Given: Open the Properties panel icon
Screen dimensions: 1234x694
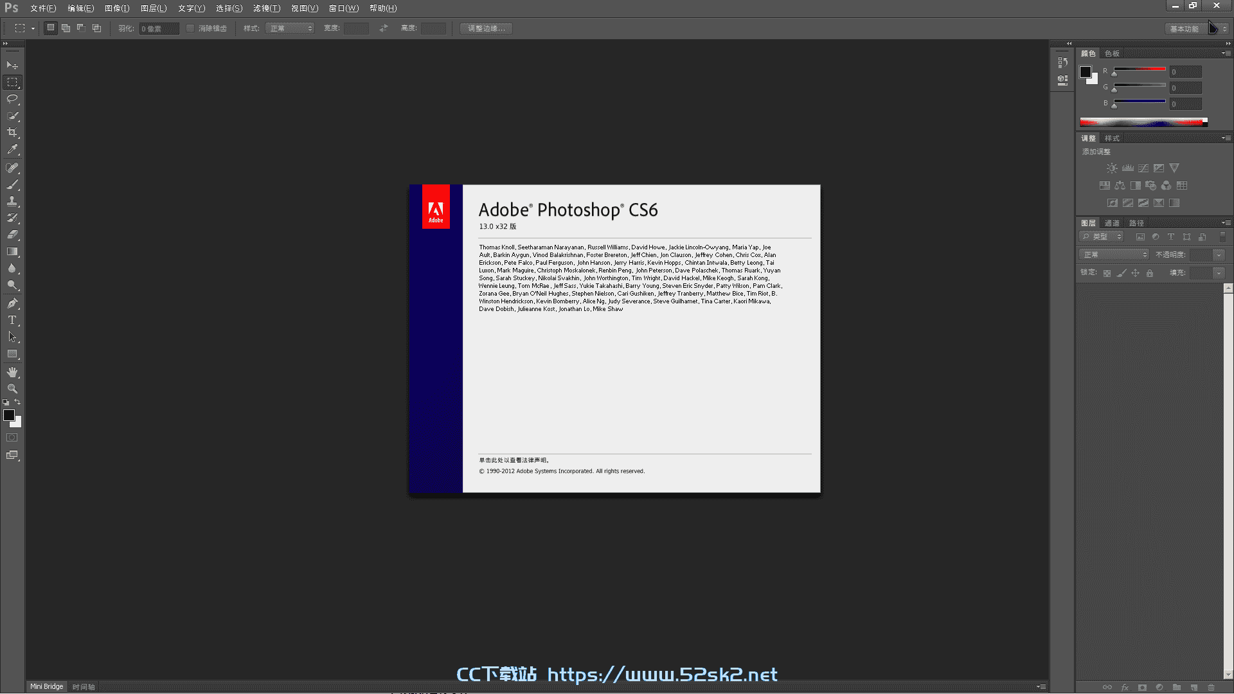Looking at the screenshot, I should tap(1062, 80).
